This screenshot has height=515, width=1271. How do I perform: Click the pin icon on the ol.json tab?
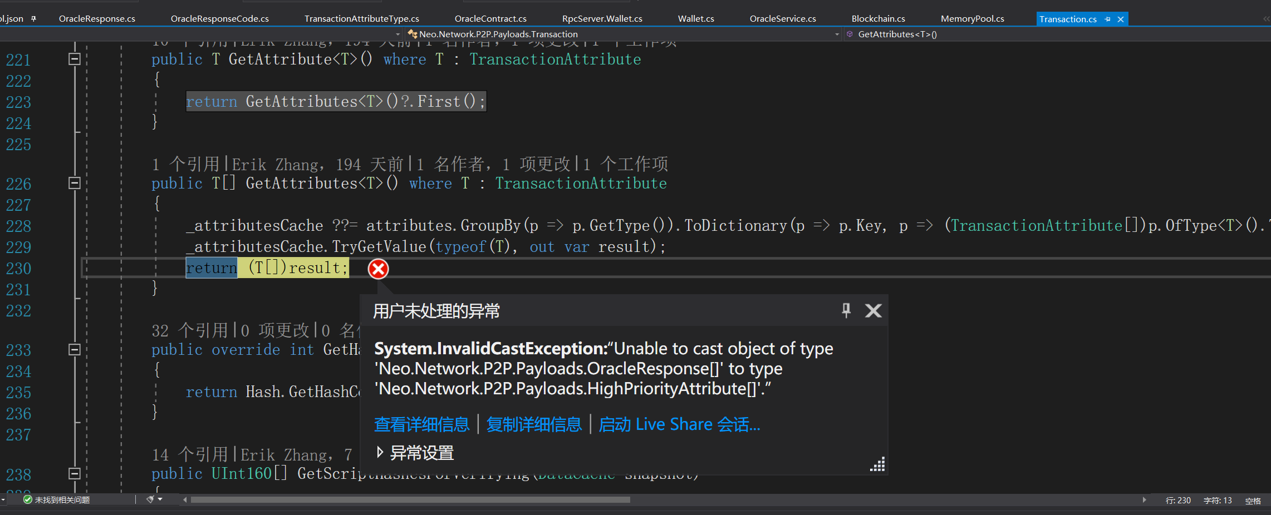[x=33, y=18]
